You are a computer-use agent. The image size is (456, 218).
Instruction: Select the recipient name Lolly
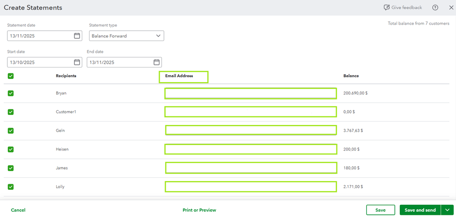point(60,187)
